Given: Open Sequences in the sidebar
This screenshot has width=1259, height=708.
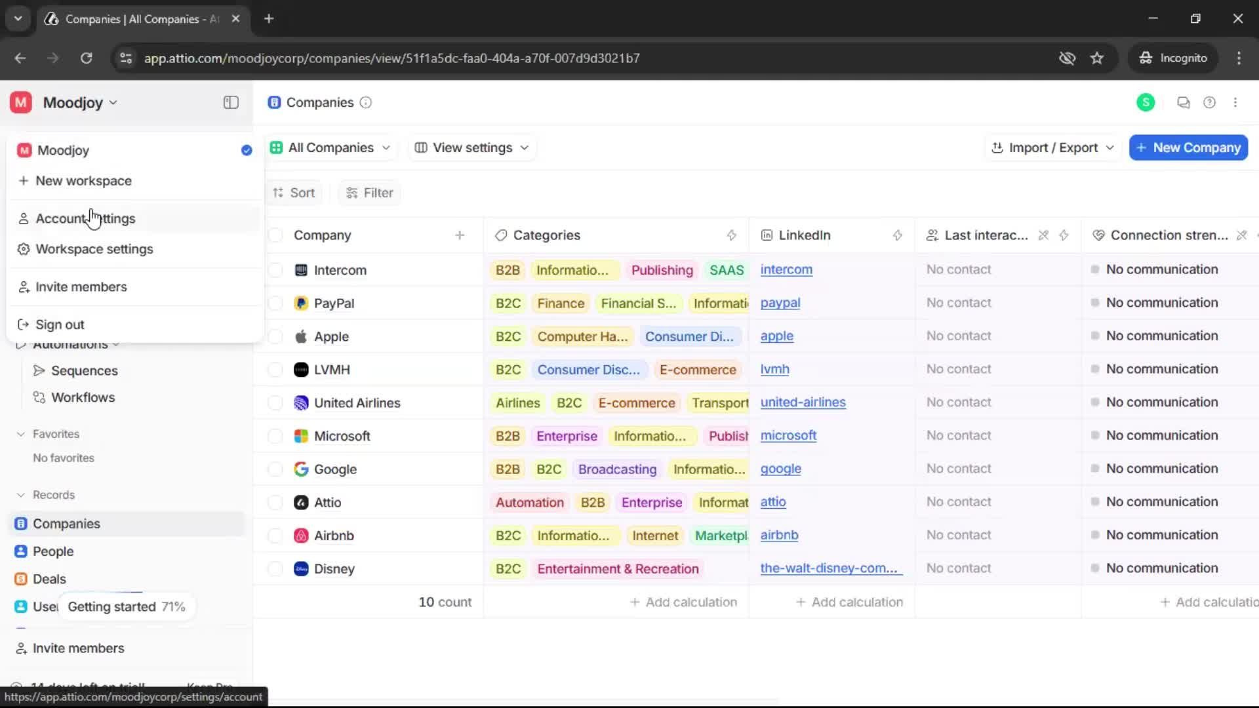Looking at the screenshot, I should [85, 370].
